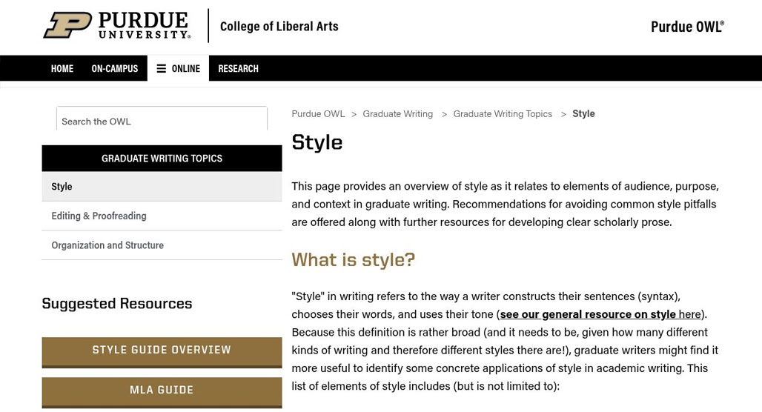The height and width of the screenshot is (412, 762).
Task: Select the RESEARCH navigation item
Action: pyautogui.click(x=238, y=68)
